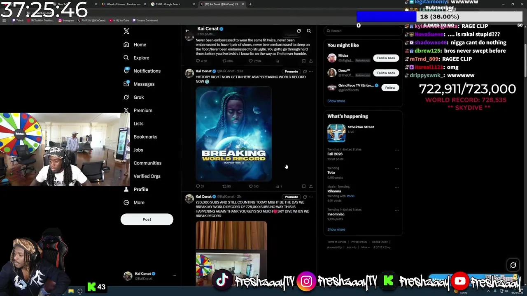Share the 'Never been embarrassed' post

(311, 61)
